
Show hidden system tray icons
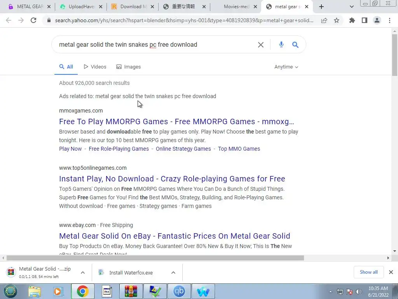[x=330, y=292]
